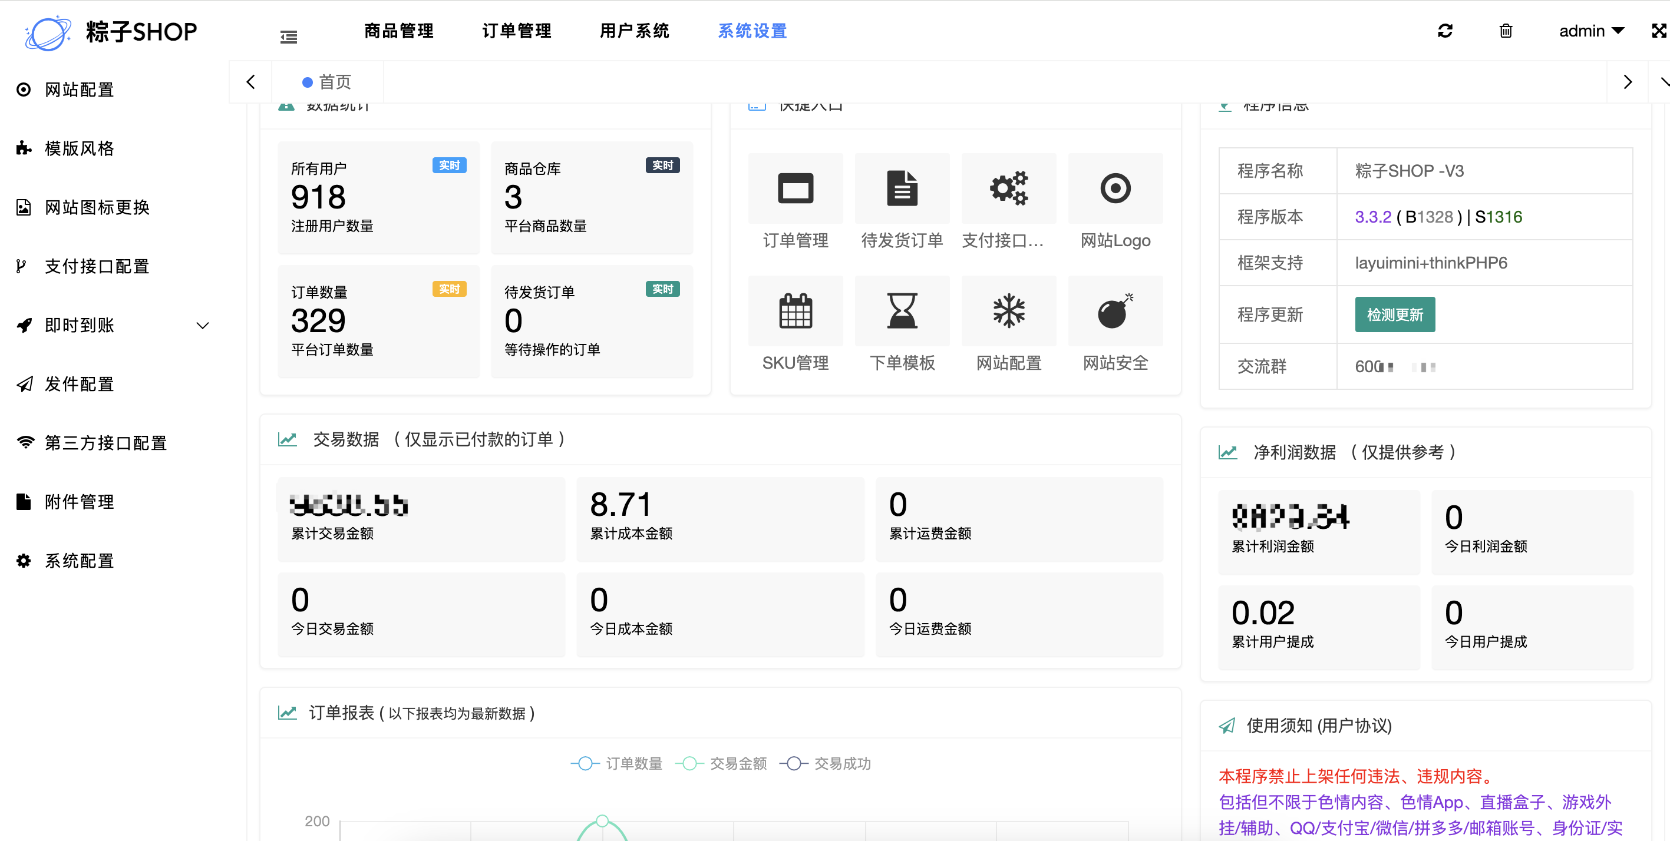This screenshot has width=1670, height=841.
Task: Open the 待发货订单 document shortcut icon
Action: click(902, 188)
